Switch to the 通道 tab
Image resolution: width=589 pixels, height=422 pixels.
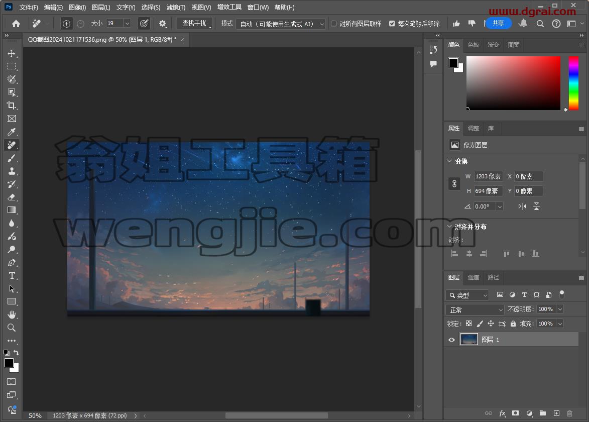pyautogui.click(x=474, y=277)
